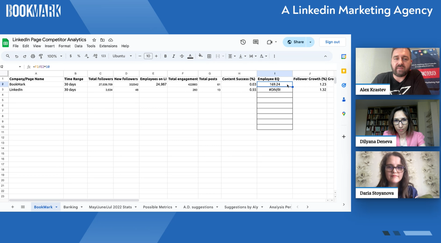Star the LinkedIn Page Competitor Analytics document
This screenshot has width=441, height=243.
[x=94, y=40]
